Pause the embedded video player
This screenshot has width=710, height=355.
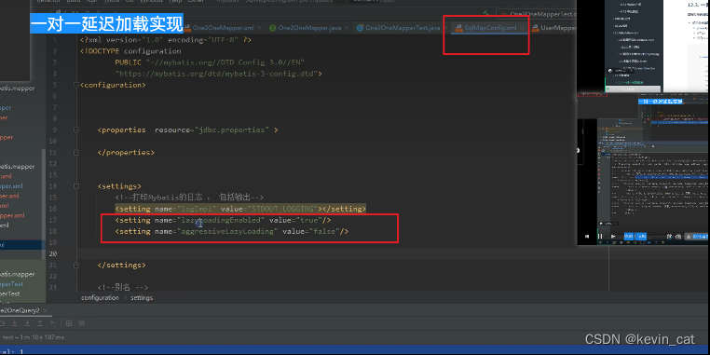click(600, 237)
